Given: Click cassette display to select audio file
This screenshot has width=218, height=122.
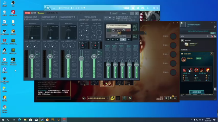Looking at the screenshot, I should [119, 26].
